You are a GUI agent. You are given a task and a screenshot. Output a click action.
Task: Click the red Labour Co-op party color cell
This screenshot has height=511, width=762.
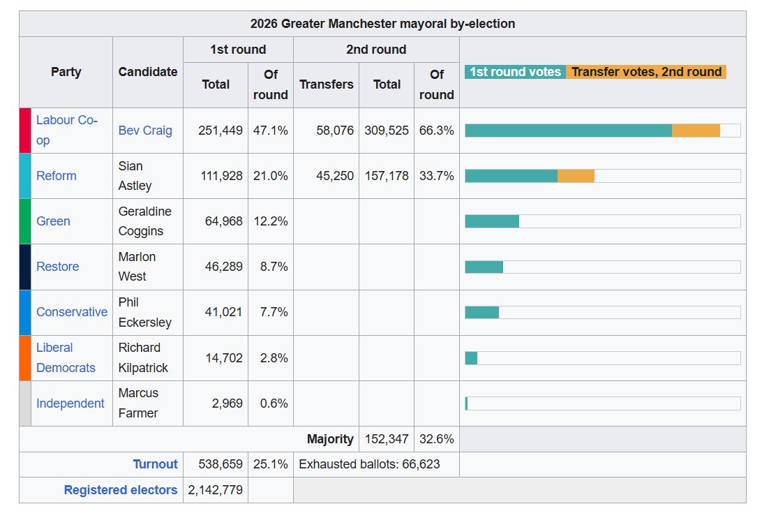pos(25,131)
